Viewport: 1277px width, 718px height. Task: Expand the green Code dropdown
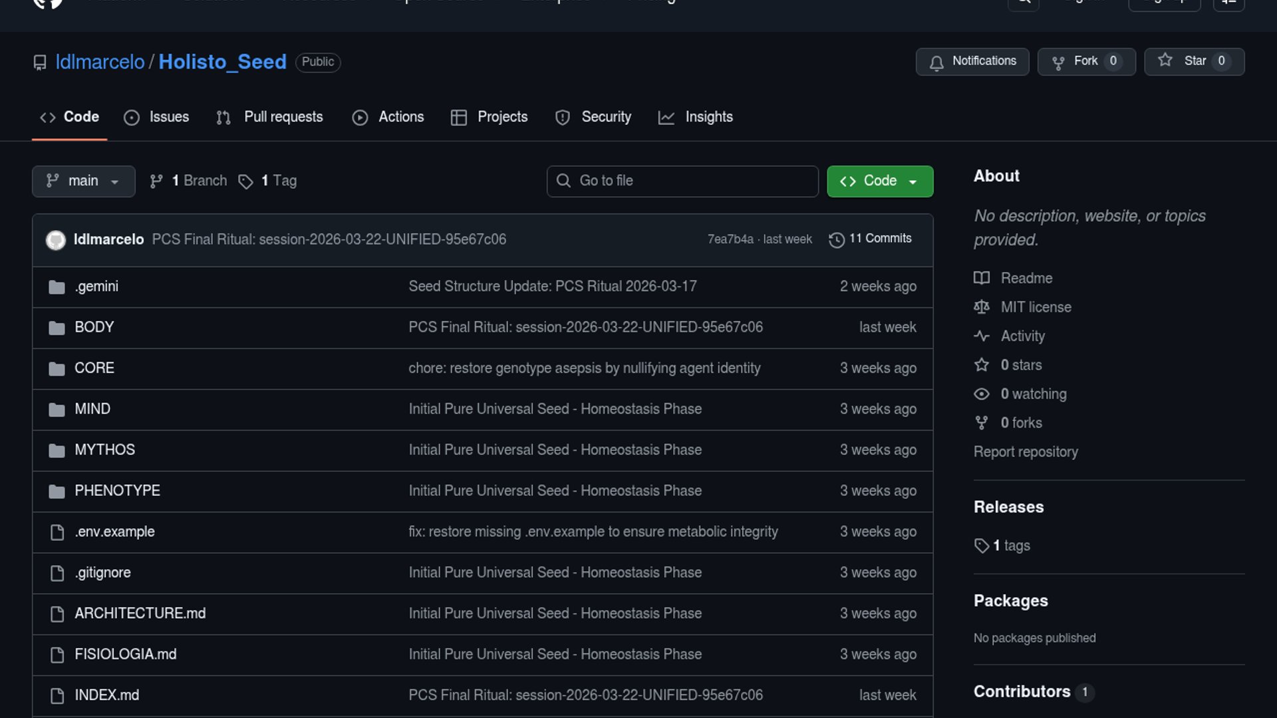pos(879,181)
